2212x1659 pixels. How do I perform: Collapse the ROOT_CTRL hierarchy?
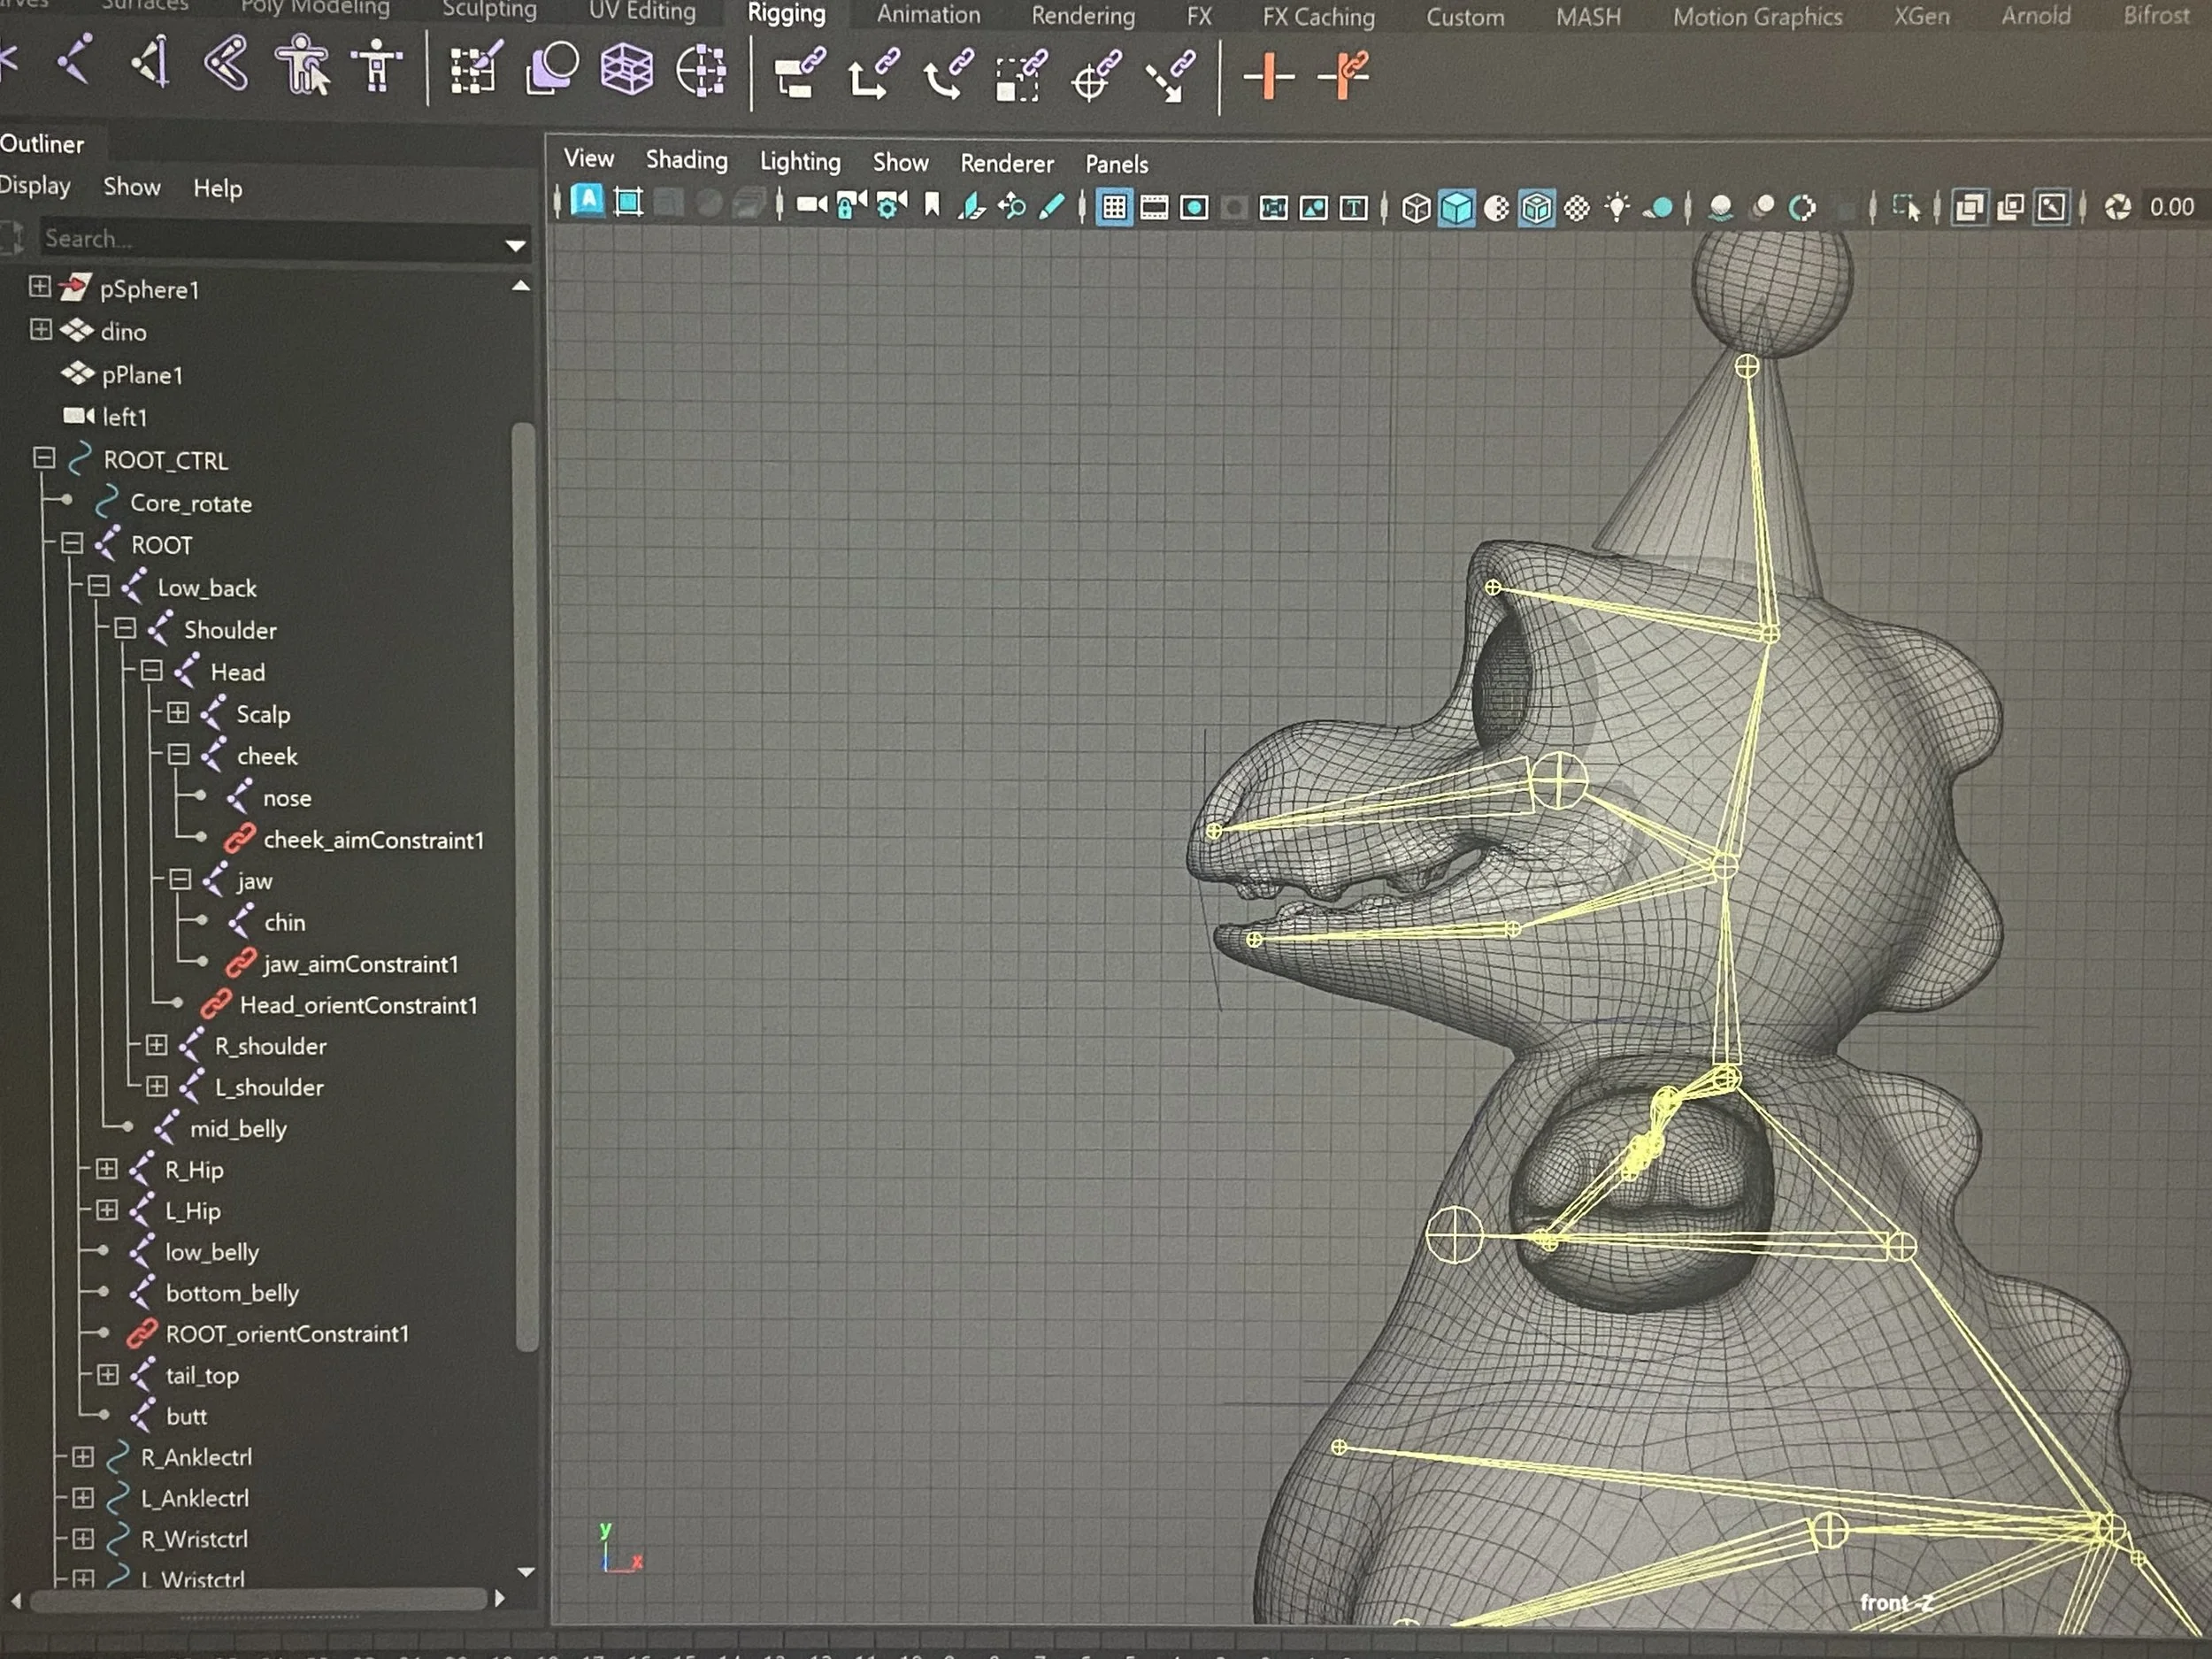(x=44, y=458)
